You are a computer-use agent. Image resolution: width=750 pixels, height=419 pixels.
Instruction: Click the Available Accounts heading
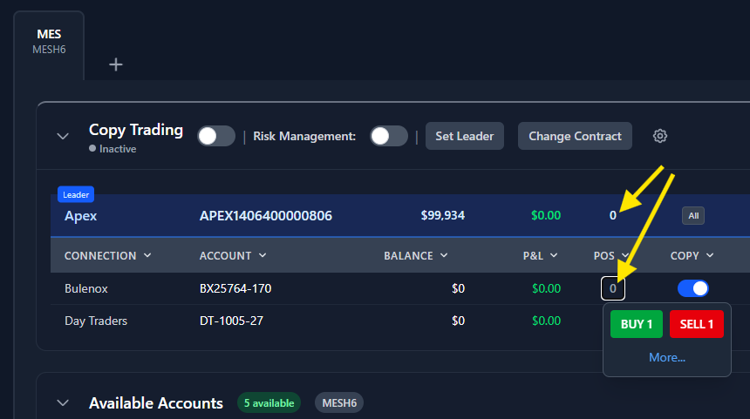click(x=156, y=403)
